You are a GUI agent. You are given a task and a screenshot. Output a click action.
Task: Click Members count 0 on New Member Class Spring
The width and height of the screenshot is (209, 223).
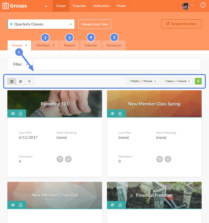(120, 161)
